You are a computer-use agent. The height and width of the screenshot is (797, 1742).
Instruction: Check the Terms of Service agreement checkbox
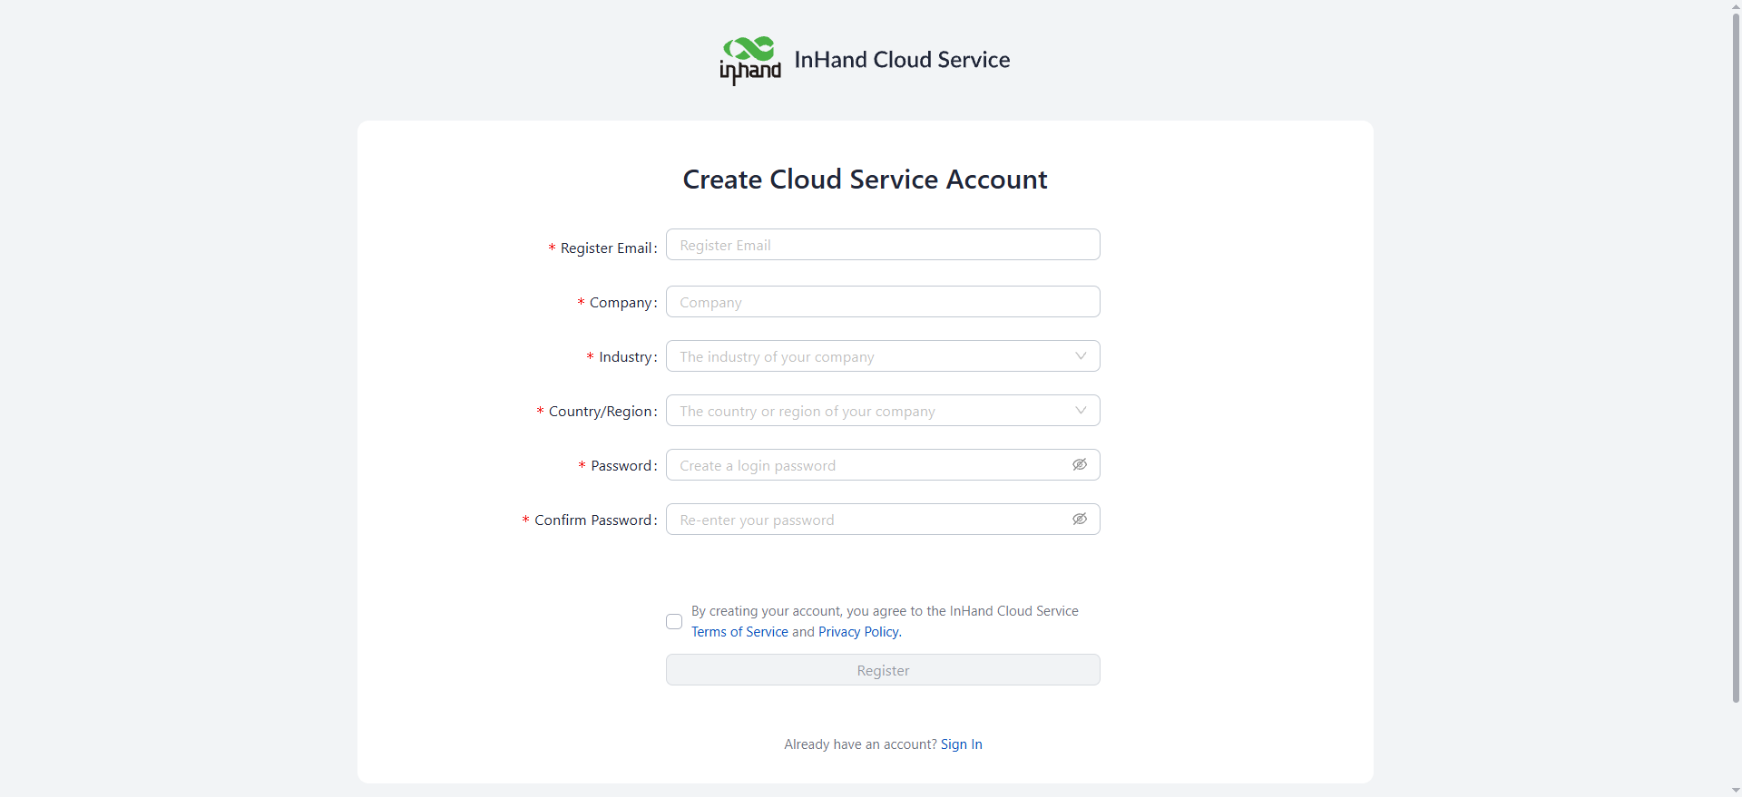(674, 621)
